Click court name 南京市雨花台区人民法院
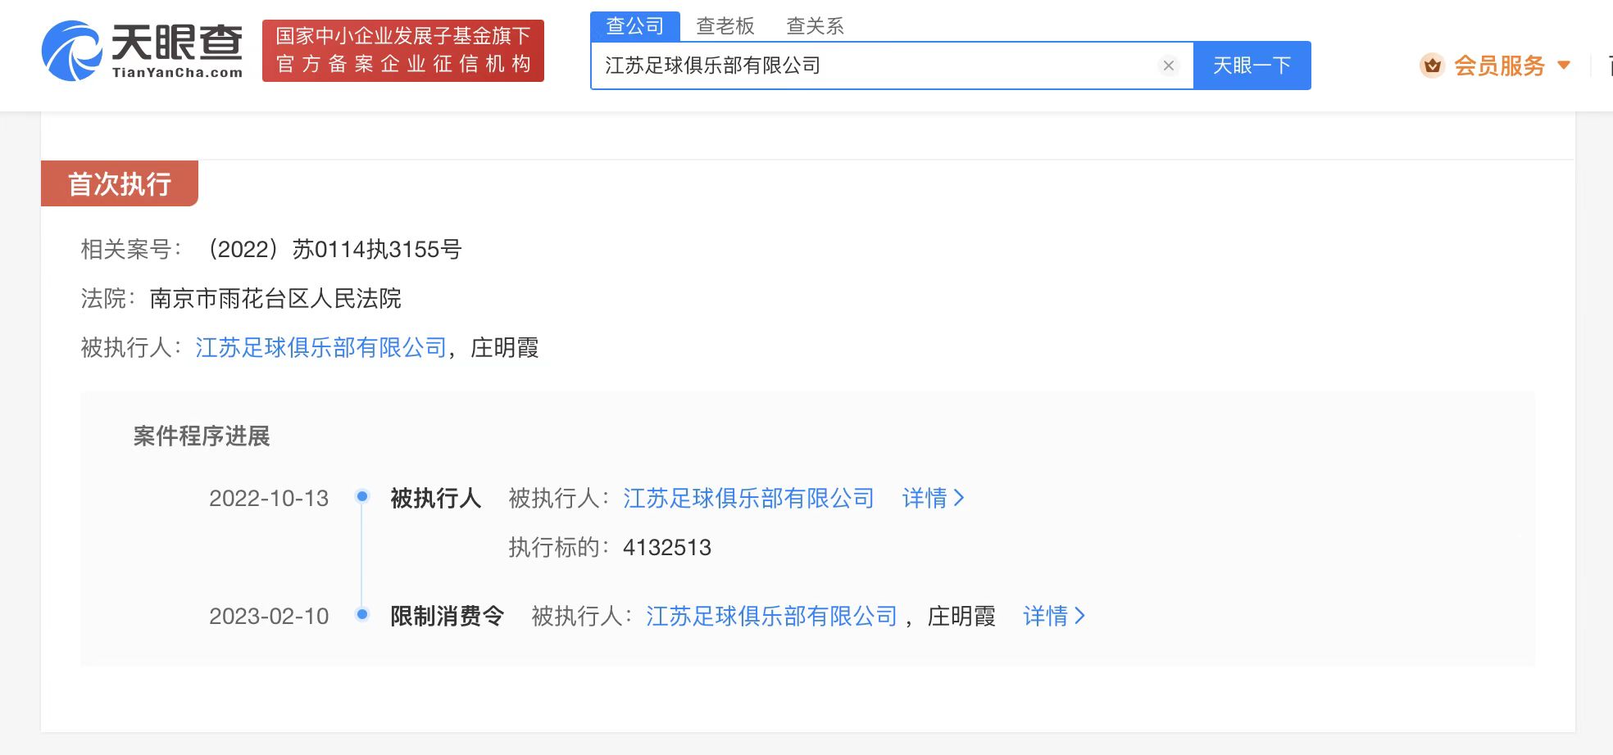The height and width of the screenshot is (755, 1613). pyautogui.click(x=275, y=299)
